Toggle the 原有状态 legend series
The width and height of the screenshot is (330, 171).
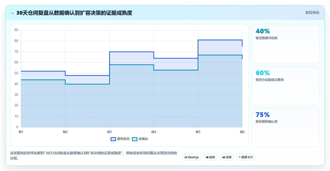coord(120,139)
